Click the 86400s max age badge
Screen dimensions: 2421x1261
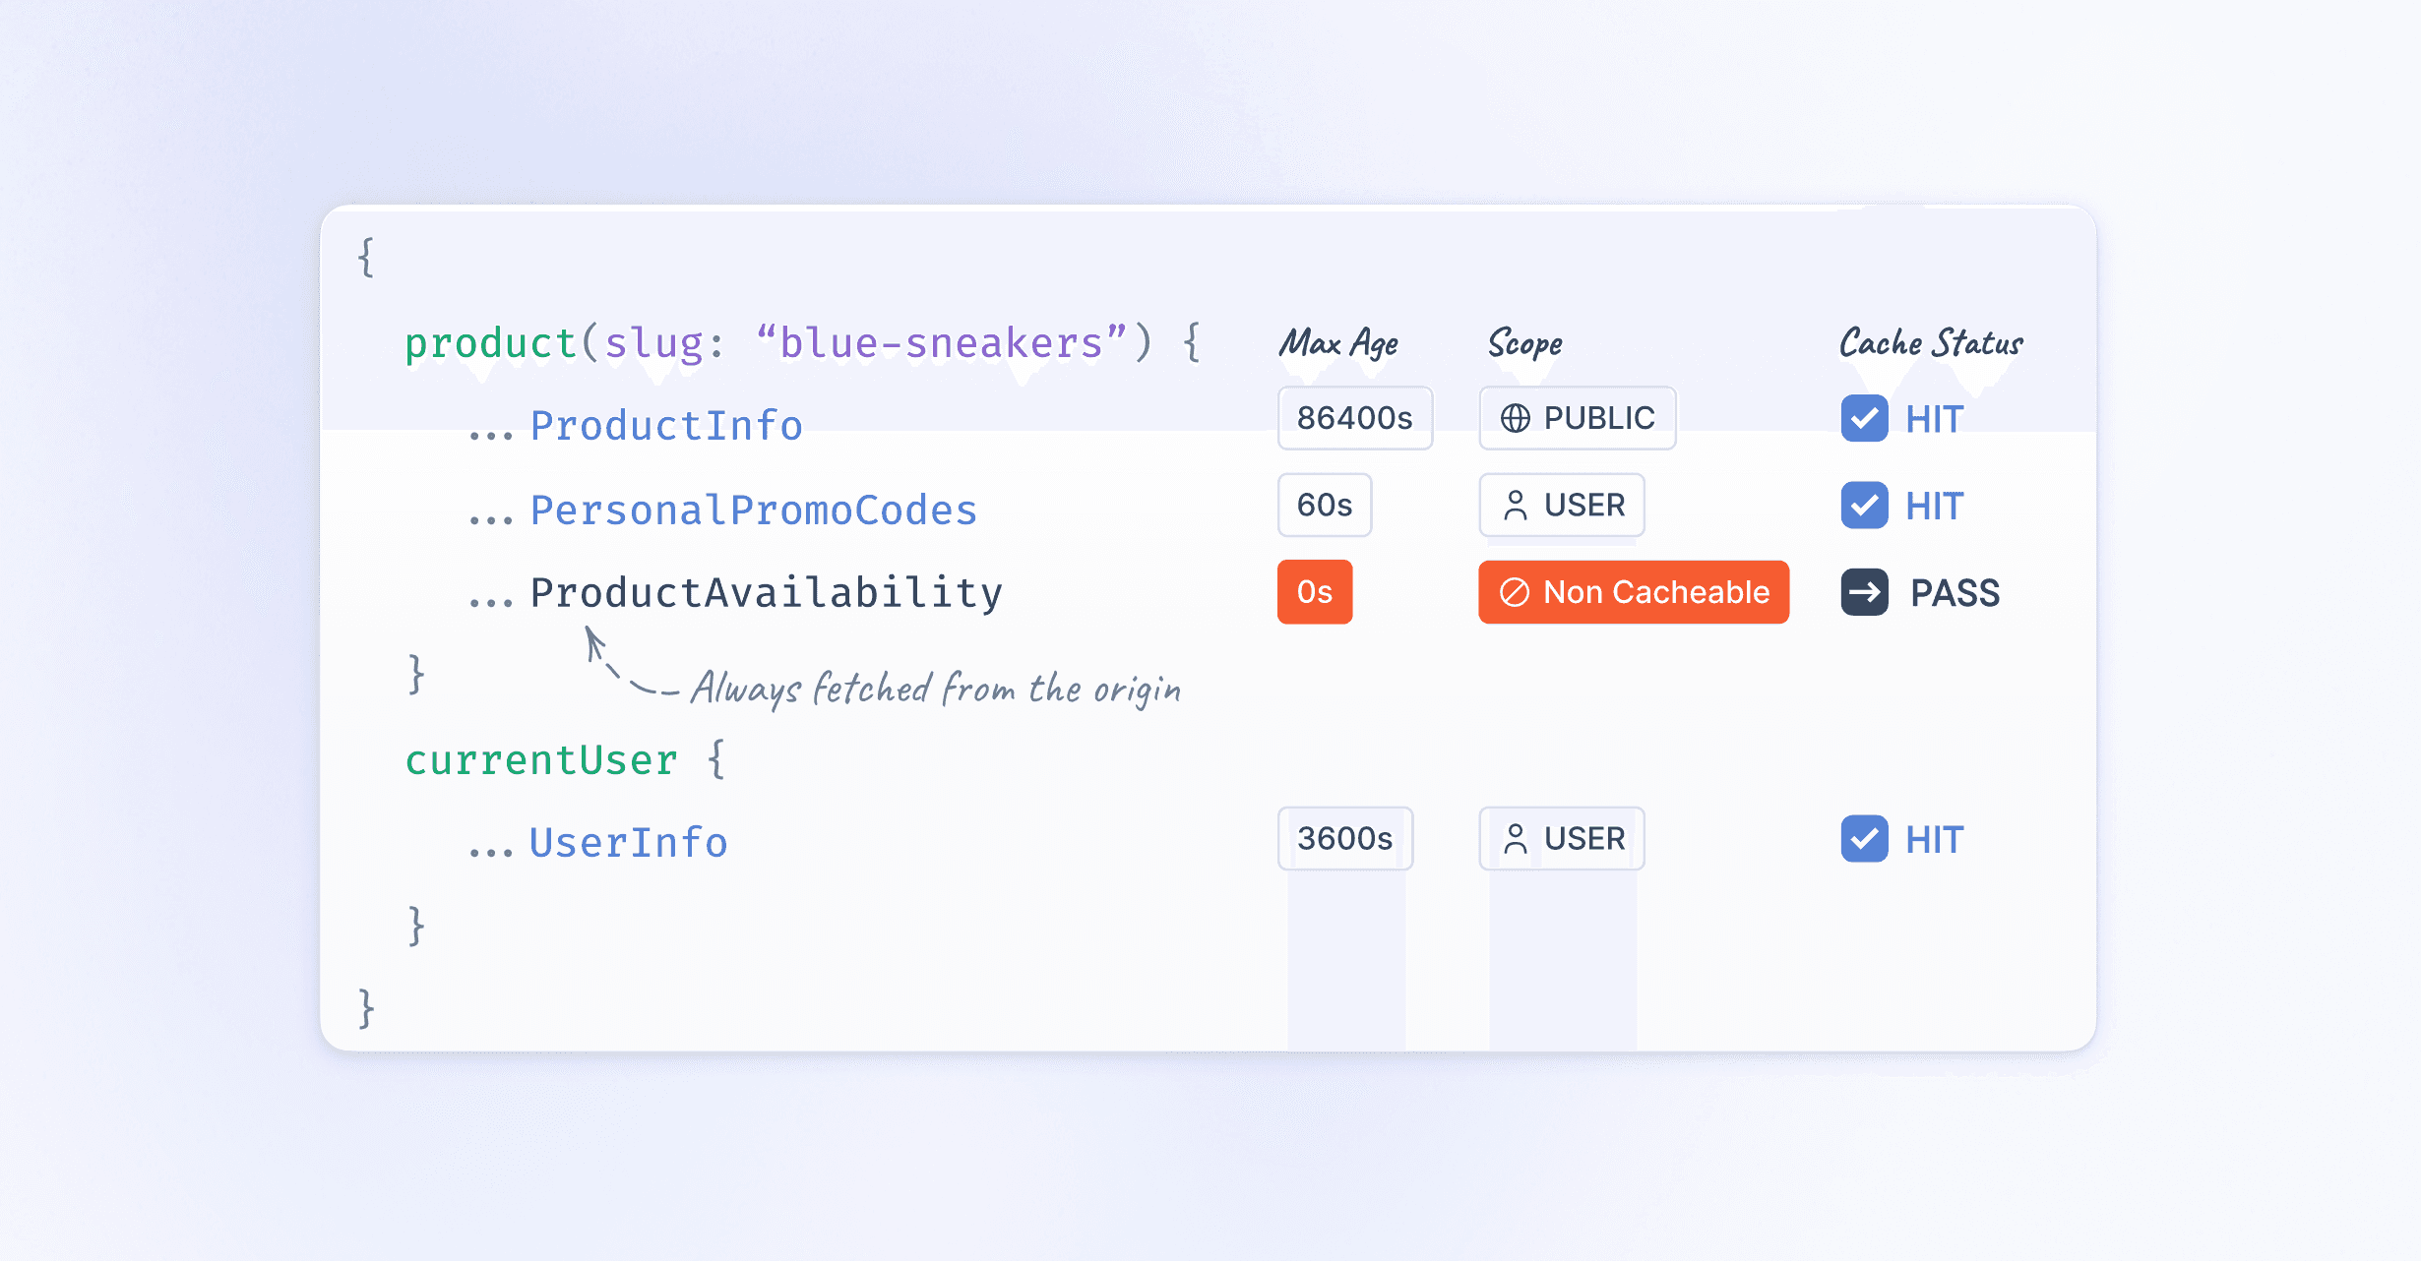1354,418
